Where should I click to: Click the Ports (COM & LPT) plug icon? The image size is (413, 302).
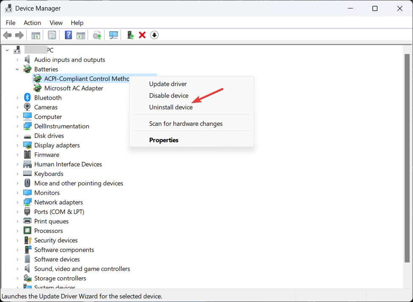(27, 211)
